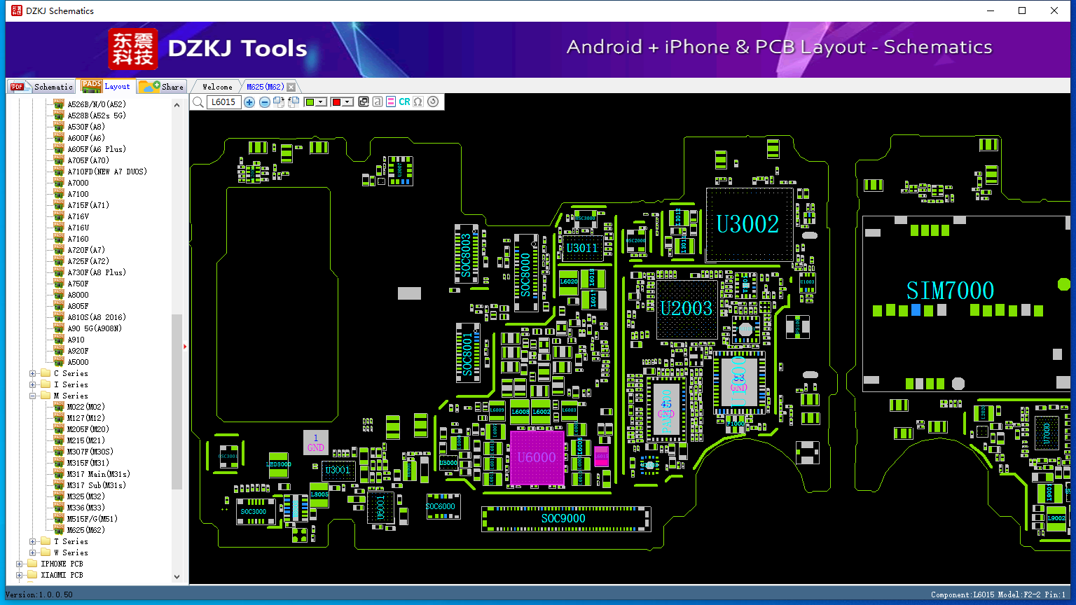Click the red color swatch

tap(336, 102)
